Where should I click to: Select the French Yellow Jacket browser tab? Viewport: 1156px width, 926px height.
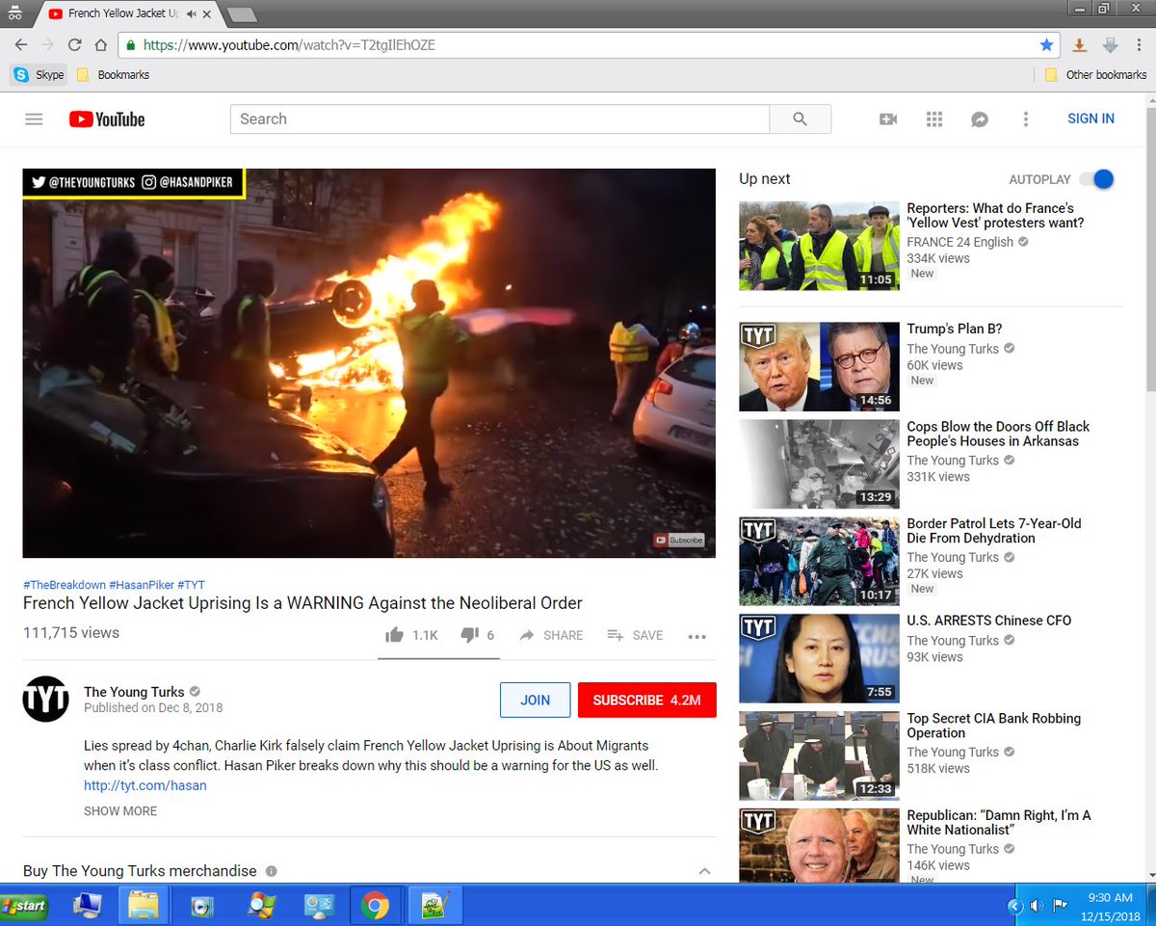tap(130, 14)
